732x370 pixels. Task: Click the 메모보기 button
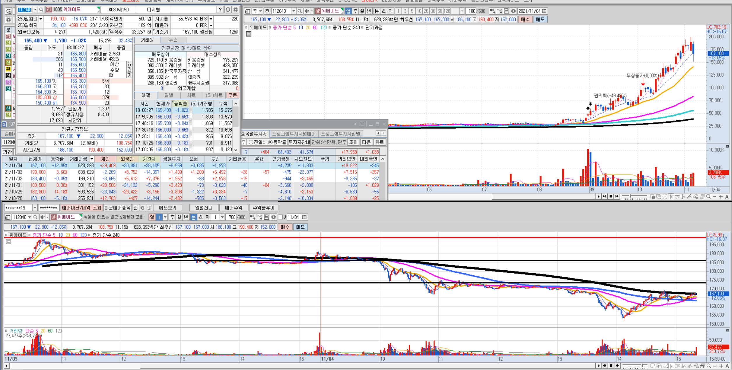pos(168,208)
